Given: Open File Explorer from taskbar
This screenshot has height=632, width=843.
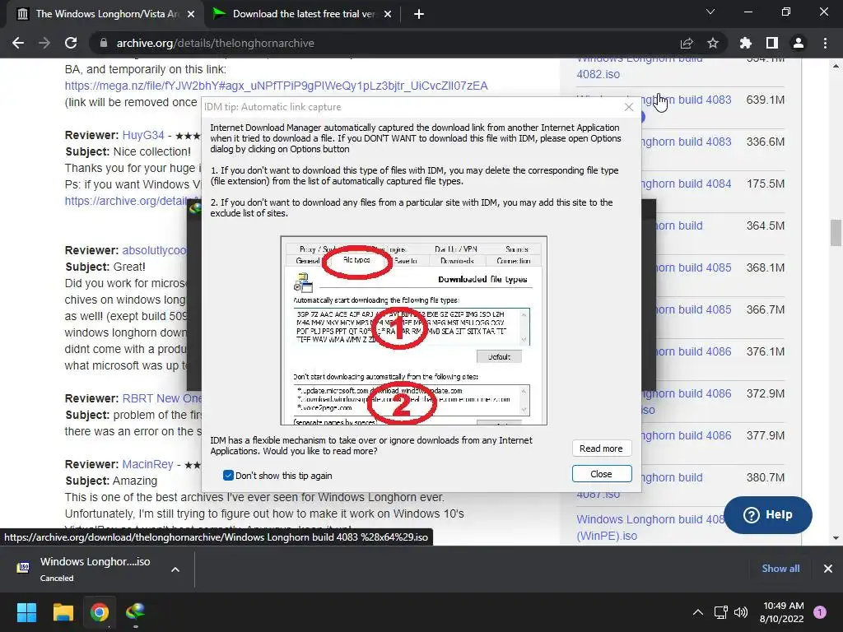Looking at the screenshot, I should pyautogui.click(x=63, y=612).
